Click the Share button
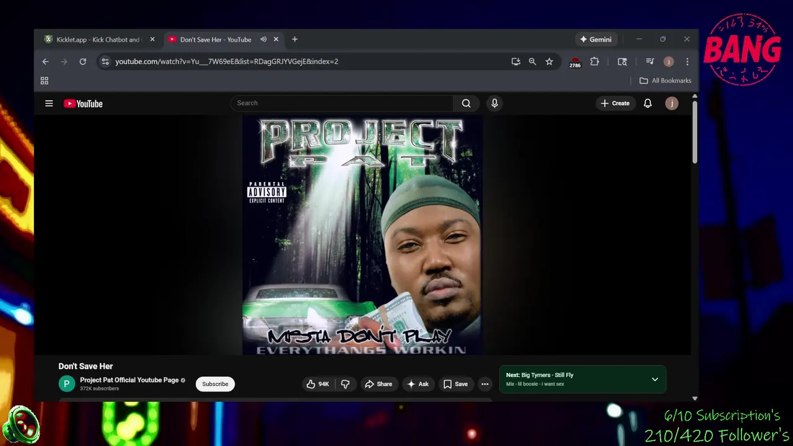Screen dimensions: 793x446 click(x=379, y=384)
